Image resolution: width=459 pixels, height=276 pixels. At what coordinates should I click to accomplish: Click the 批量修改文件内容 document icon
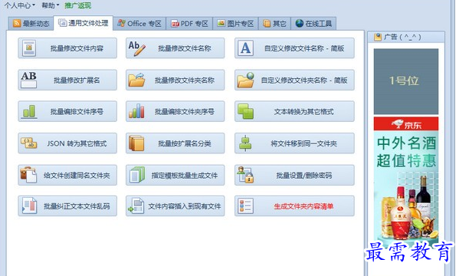(29, 48)
